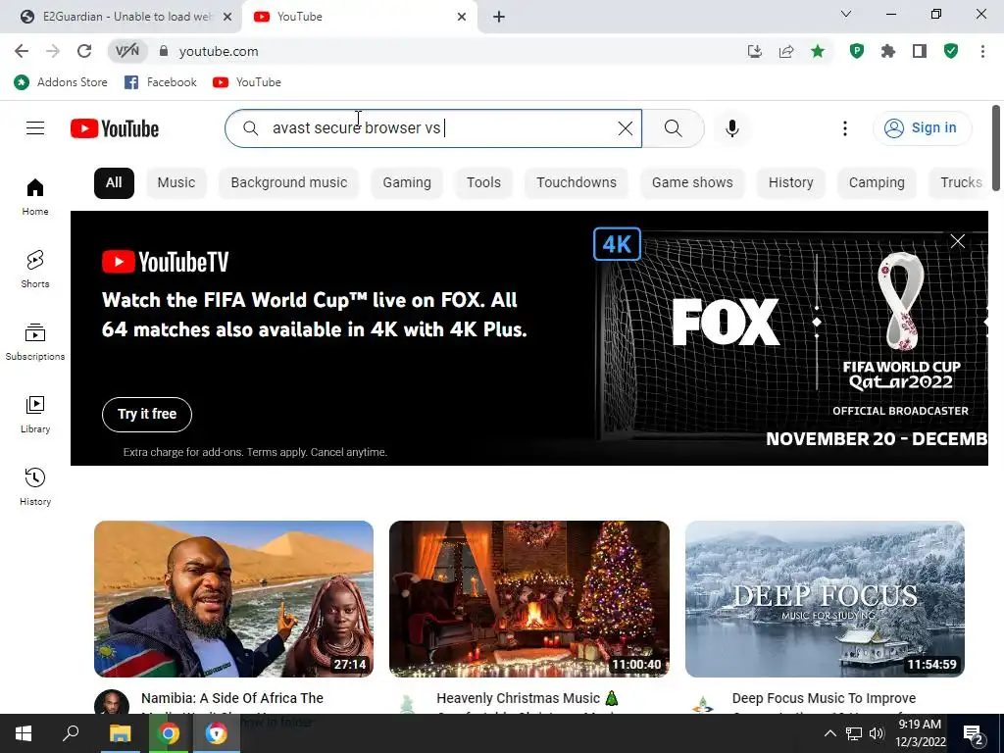
Task: Sign in to YouTube
Action: tap(922, 128)
